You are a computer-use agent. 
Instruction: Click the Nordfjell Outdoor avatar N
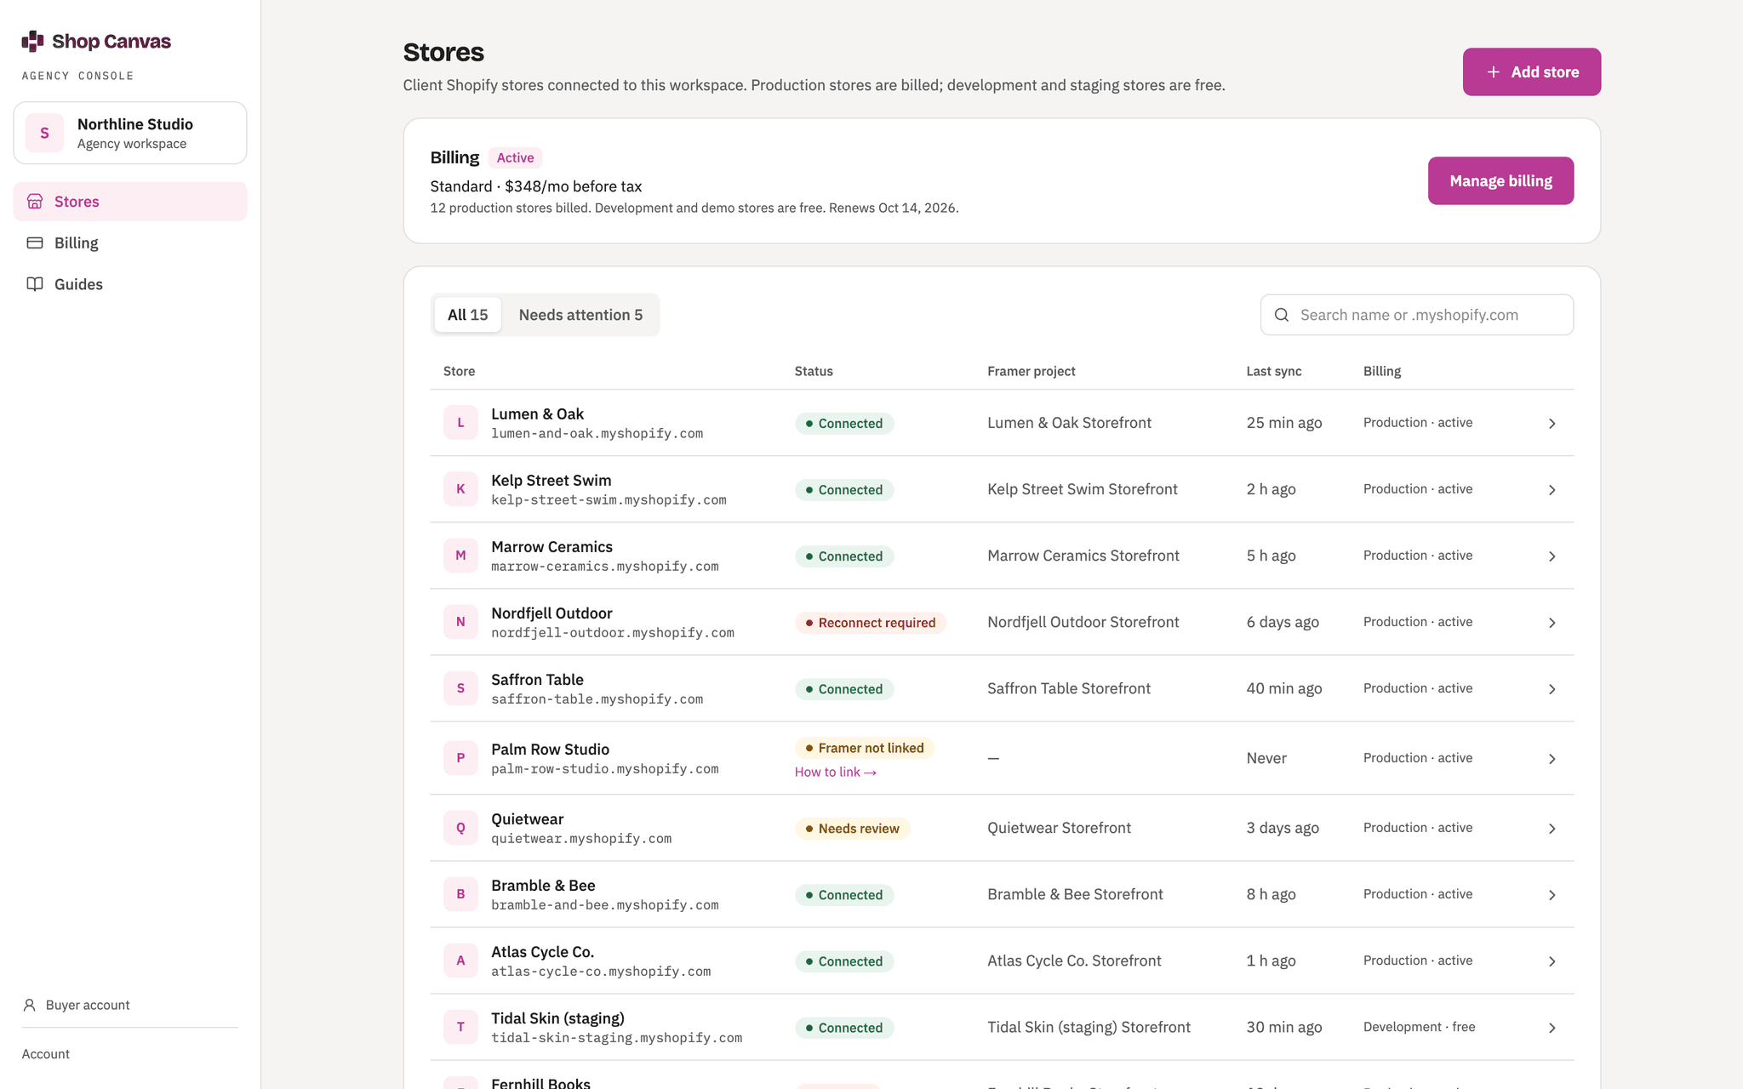pyautogui.click(x=460, y=622)
